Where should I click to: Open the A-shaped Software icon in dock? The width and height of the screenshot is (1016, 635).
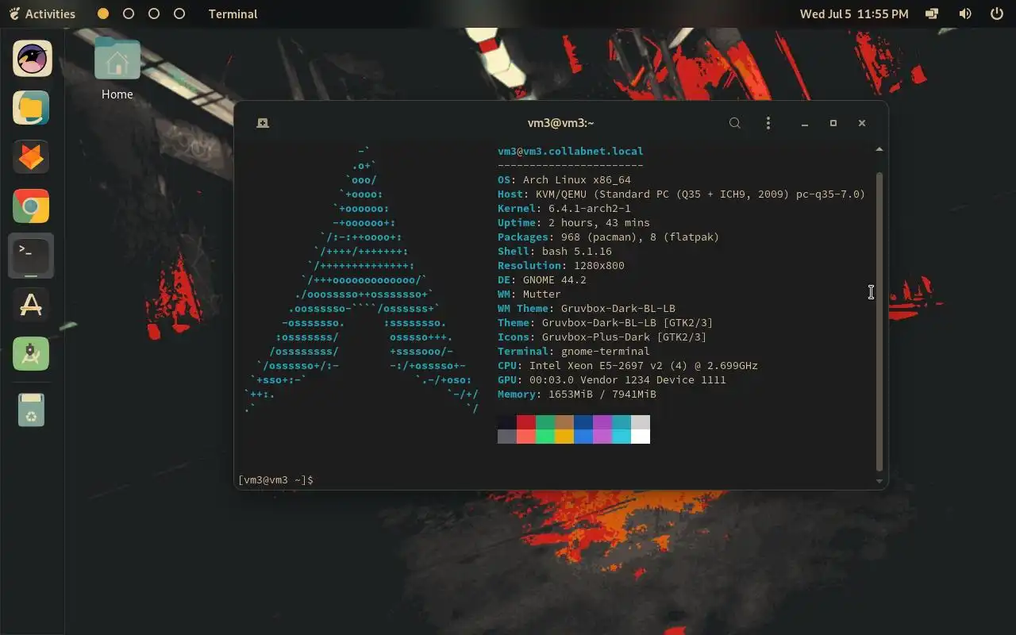32,305
